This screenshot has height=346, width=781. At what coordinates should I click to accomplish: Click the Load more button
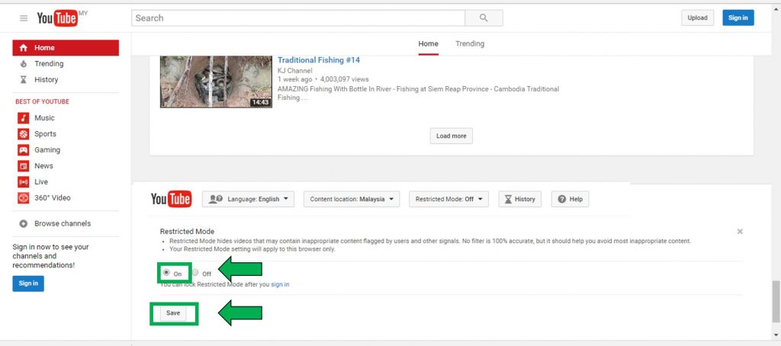coord(451,136)
